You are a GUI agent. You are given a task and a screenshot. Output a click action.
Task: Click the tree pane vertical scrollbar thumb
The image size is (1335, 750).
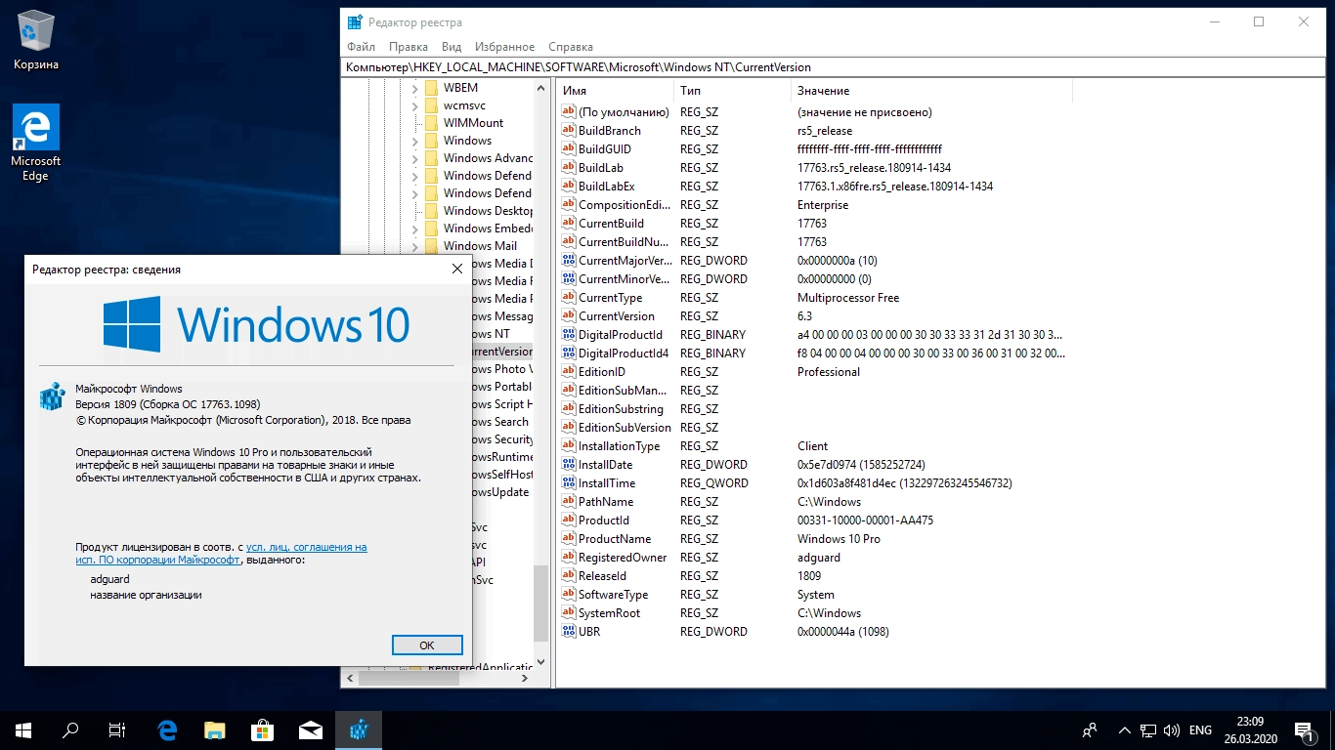pyautogui.click(x=542, y=604)
